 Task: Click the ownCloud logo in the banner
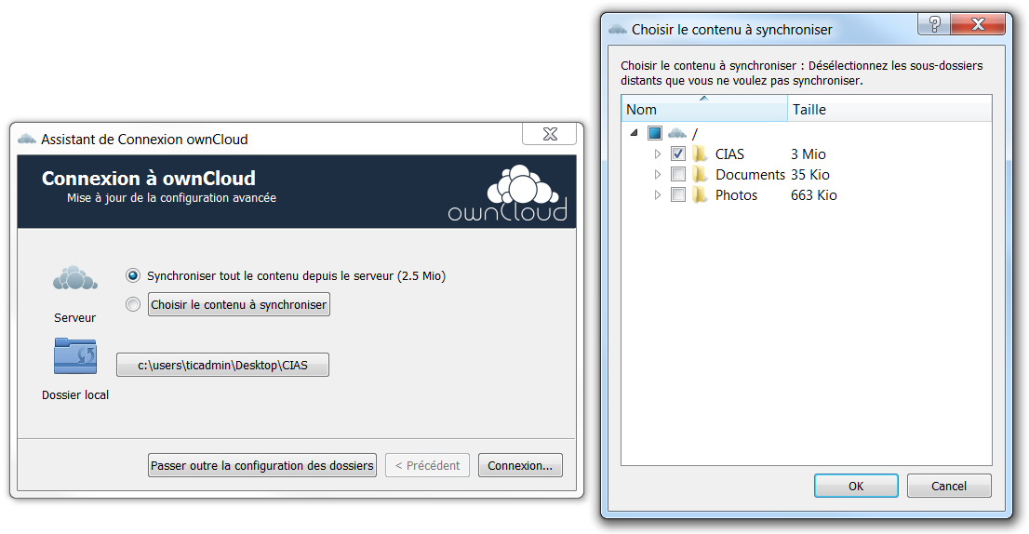pyautogui.click(x=507, y=194)
